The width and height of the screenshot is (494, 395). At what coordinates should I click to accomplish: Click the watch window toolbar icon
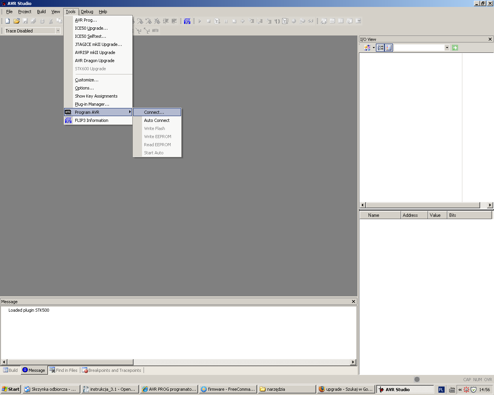323,21
